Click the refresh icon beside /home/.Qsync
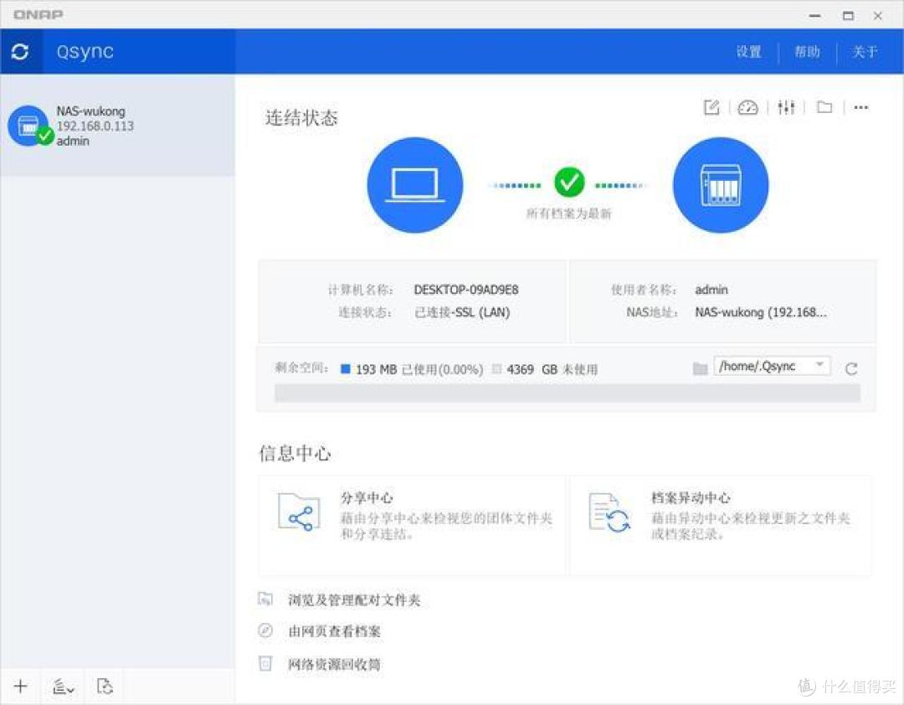This screenshot has height=705, width=904. [851, 368]
